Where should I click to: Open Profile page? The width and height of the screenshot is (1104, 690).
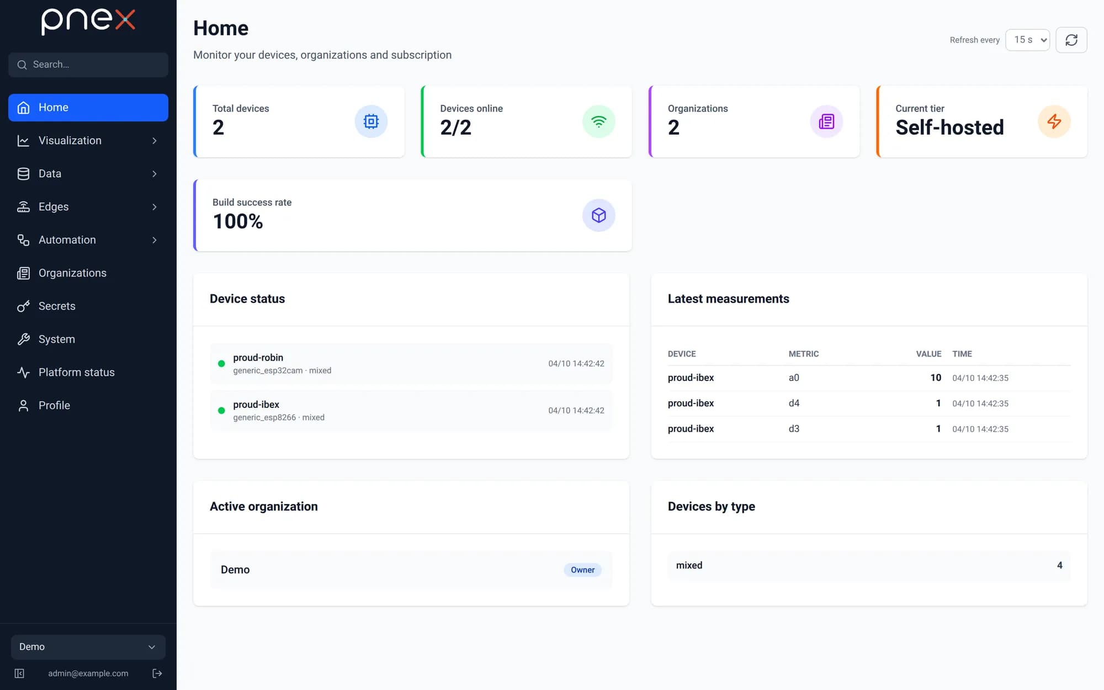[88, 406]
